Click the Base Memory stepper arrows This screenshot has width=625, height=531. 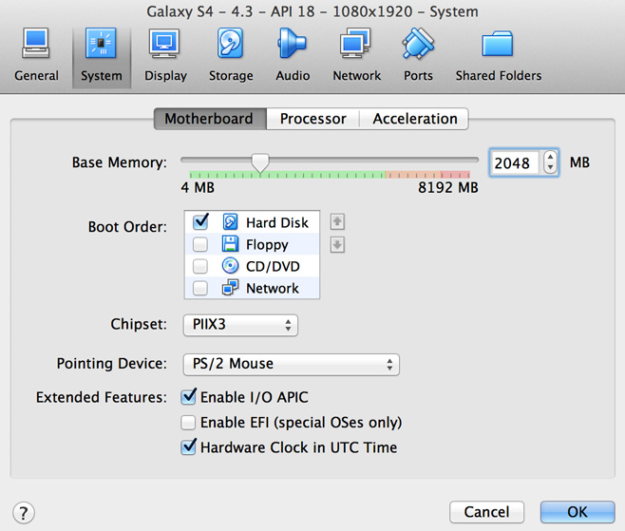[550, 162]
